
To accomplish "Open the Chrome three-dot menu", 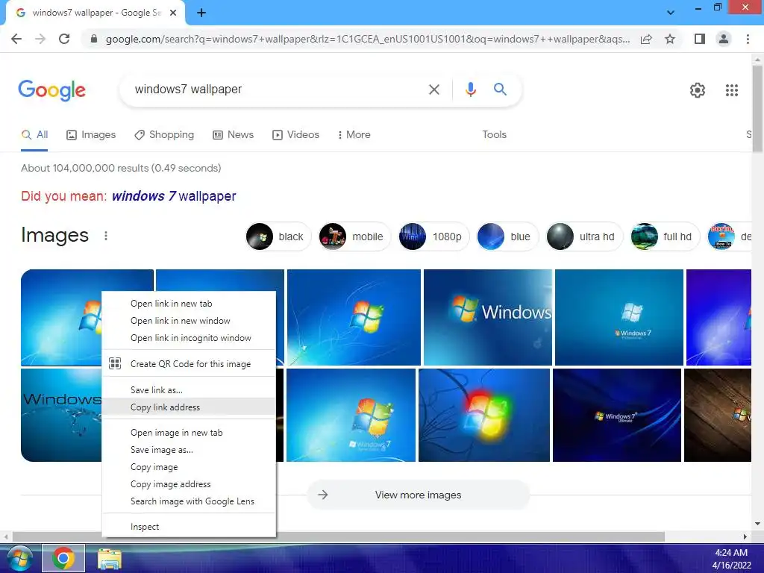I will 748,39.
